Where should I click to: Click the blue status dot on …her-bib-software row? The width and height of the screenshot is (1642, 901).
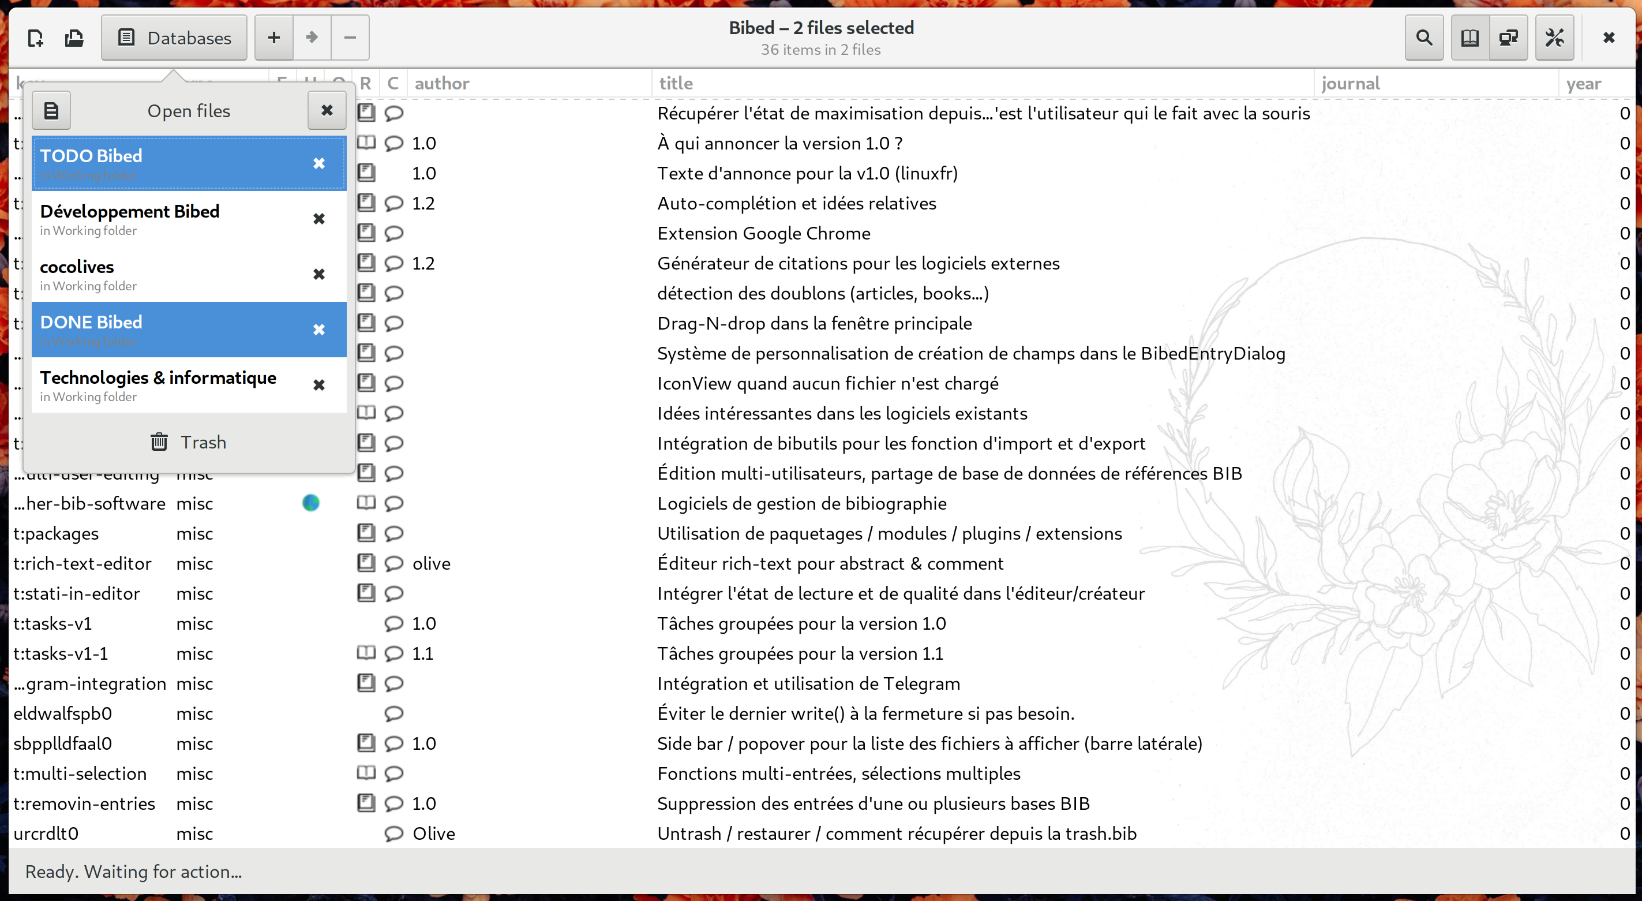point(310,504)
